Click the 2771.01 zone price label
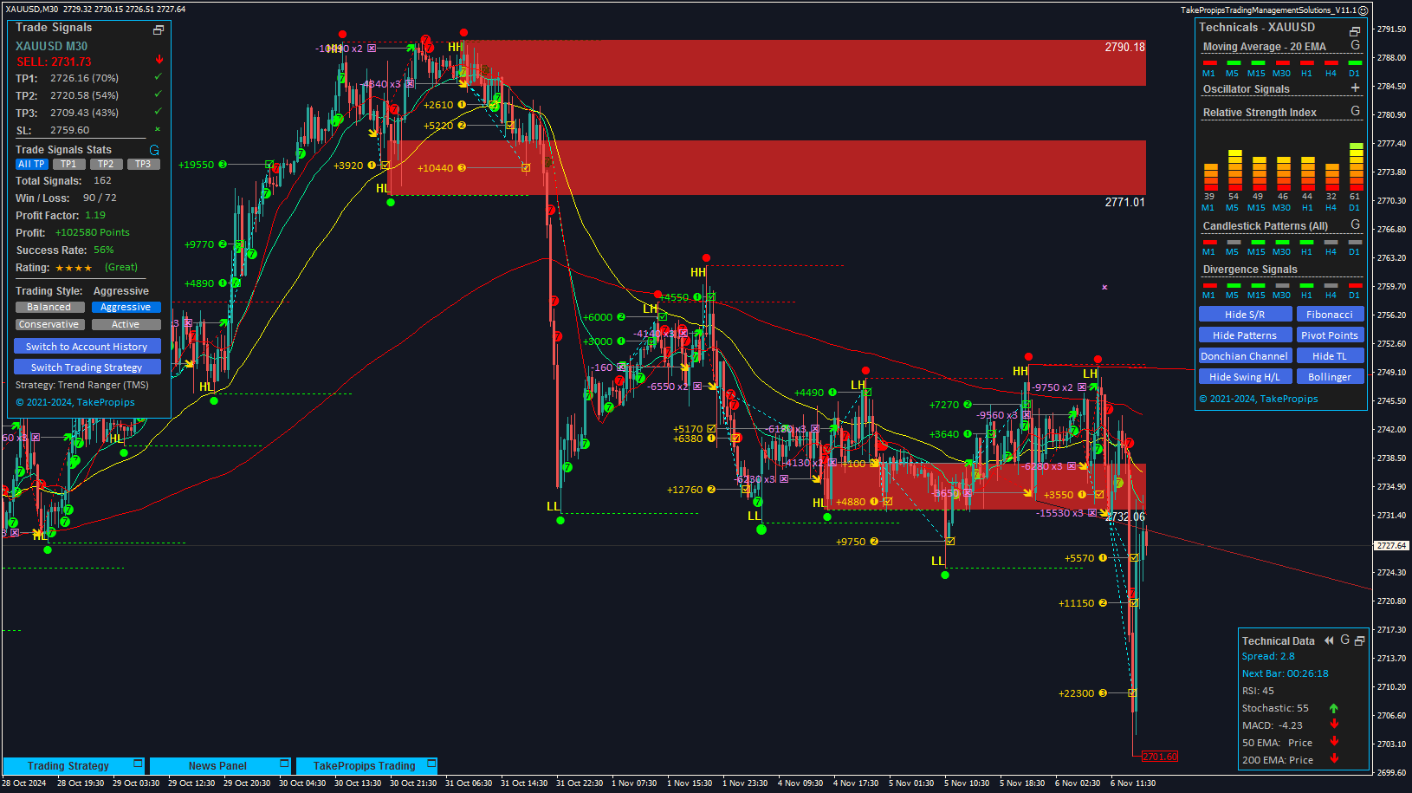 (x=1124, y=202)
